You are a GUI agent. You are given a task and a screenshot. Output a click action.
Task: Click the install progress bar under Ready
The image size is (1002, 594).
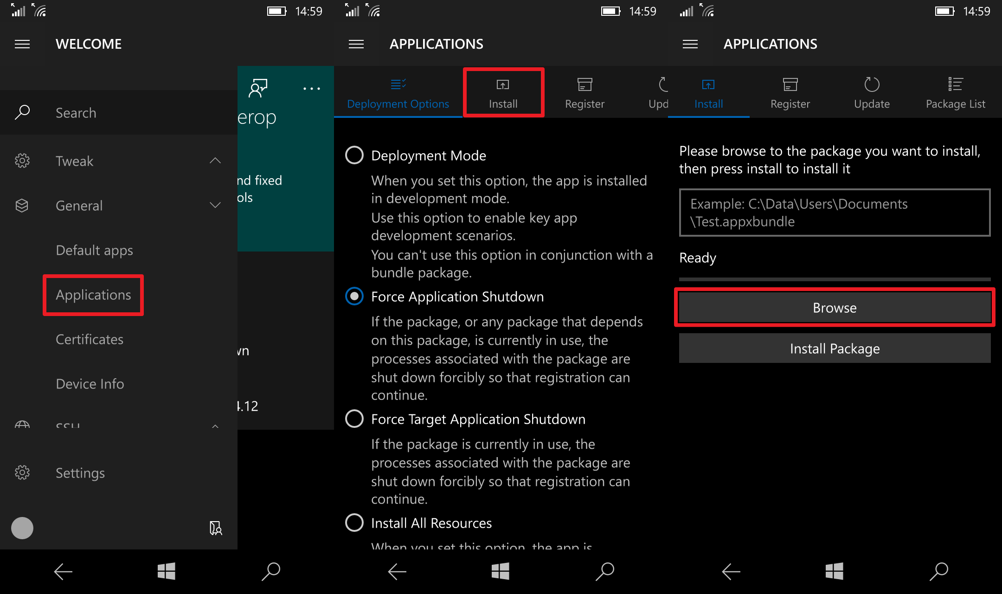835,279
